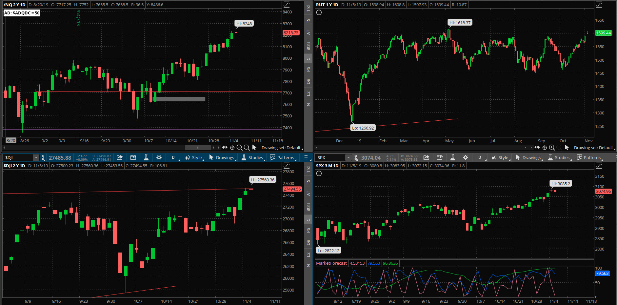Toggle N side panel beside $DJI chart
The height and width of the screenshot is (305, 617).
pyautogui.click(x=308, y=266)
